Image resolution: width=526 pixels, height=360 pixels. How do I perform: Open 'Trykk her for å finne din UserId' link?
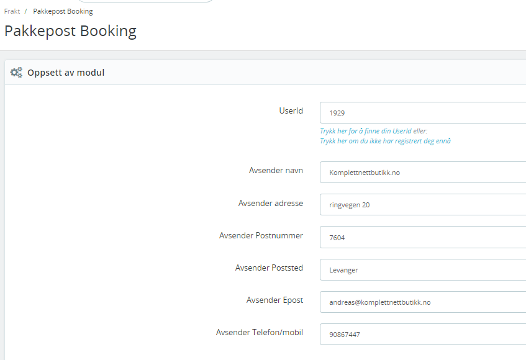365,131
